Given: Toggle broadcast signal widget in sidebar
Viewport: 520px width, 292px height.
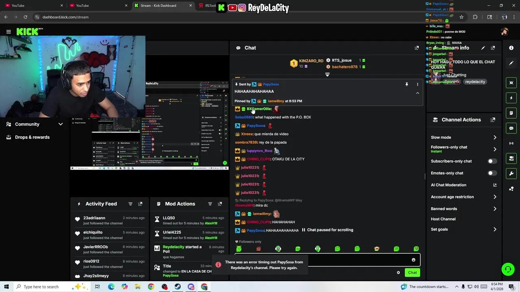Looking at the screenshot, I should point(511,143).
